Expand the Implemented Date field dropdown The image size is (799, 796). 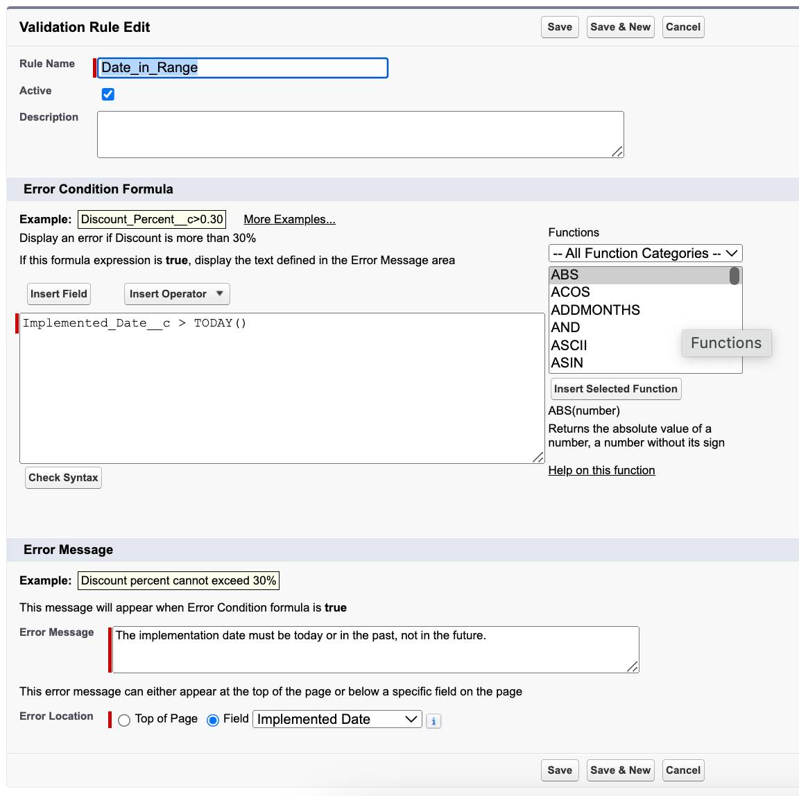coord(337,719)
